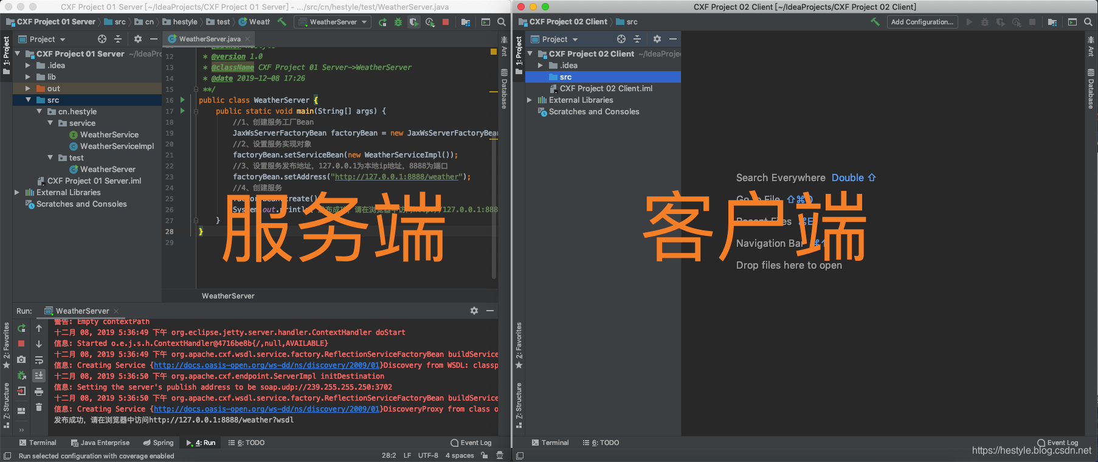
Task: Click the print icon in Run console
Action: [39, 391]
